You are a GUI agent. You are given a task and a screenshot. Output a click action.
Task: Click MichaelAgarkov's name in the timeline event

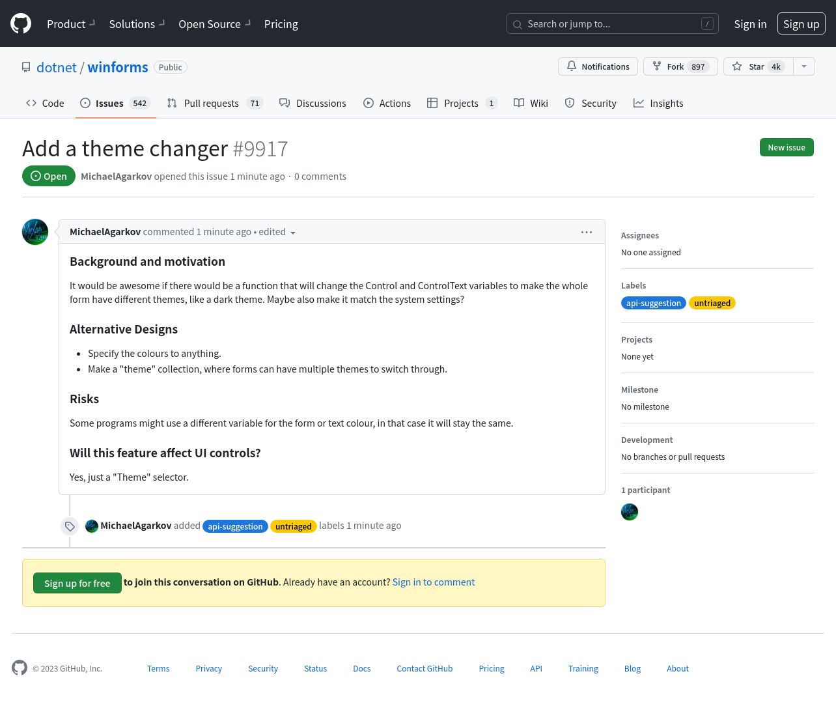(136, 526)
